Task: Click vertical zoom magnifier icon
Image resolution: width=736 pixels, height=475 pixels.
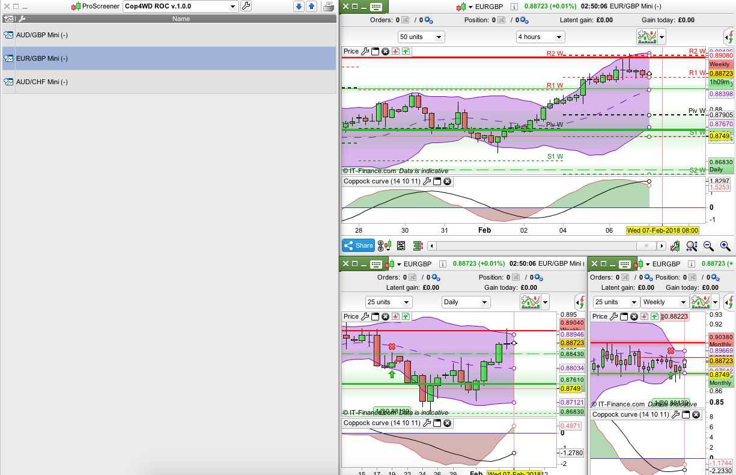Action: pyautogui.click(x=692, y=245)
